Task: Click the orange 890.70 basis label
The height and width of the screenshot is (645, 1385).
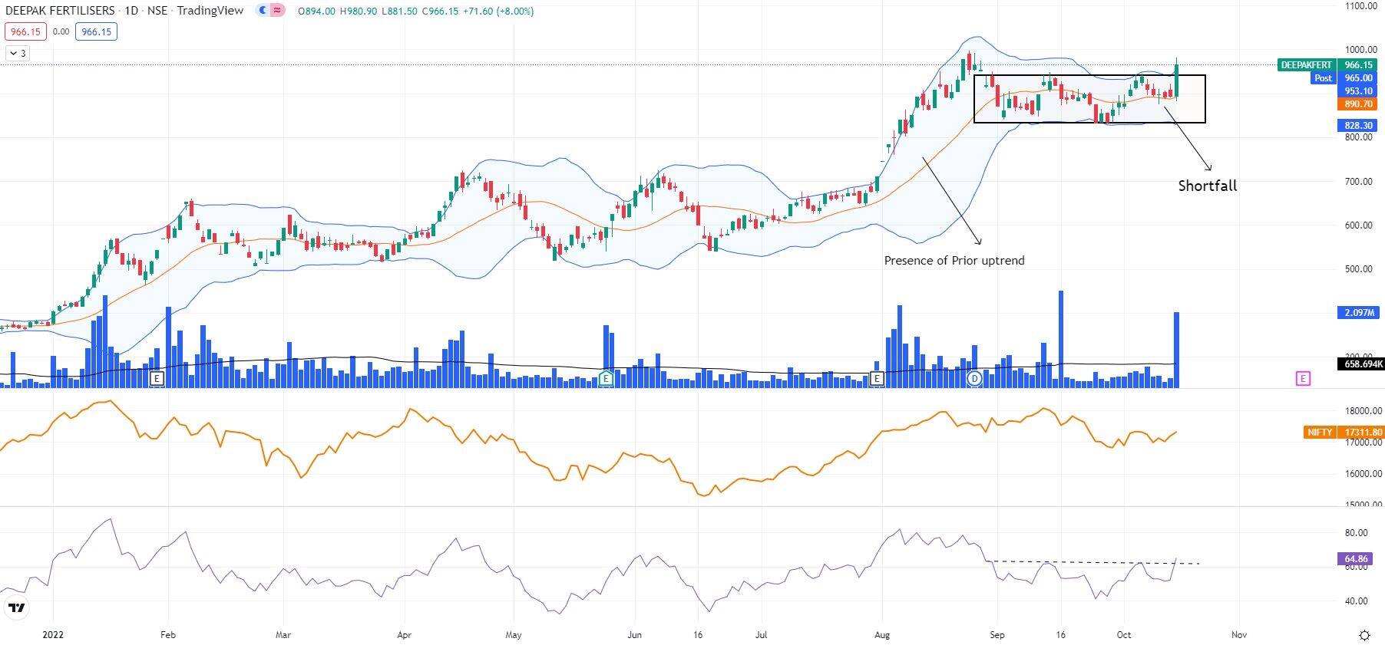Action: tap(1359, 104)
